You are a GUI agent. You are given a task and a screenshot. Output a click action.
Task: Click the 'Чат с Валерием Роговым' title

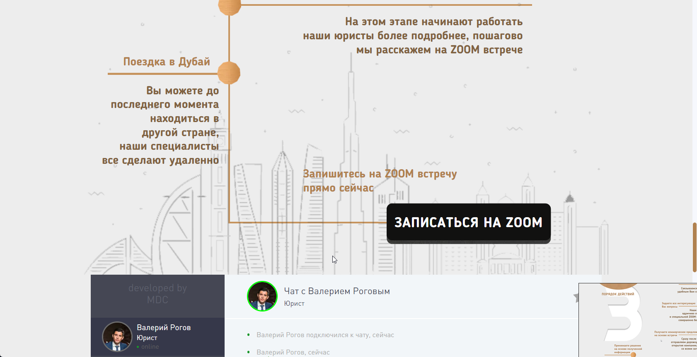(337, 291)
